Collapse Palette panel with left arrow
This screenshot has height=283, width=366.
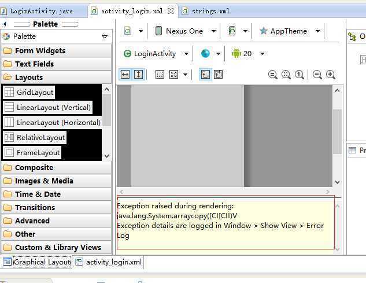[x=5, y=24]
